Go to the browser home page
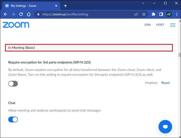The width and height of the screenshot is (181, 138). [29, 14]
